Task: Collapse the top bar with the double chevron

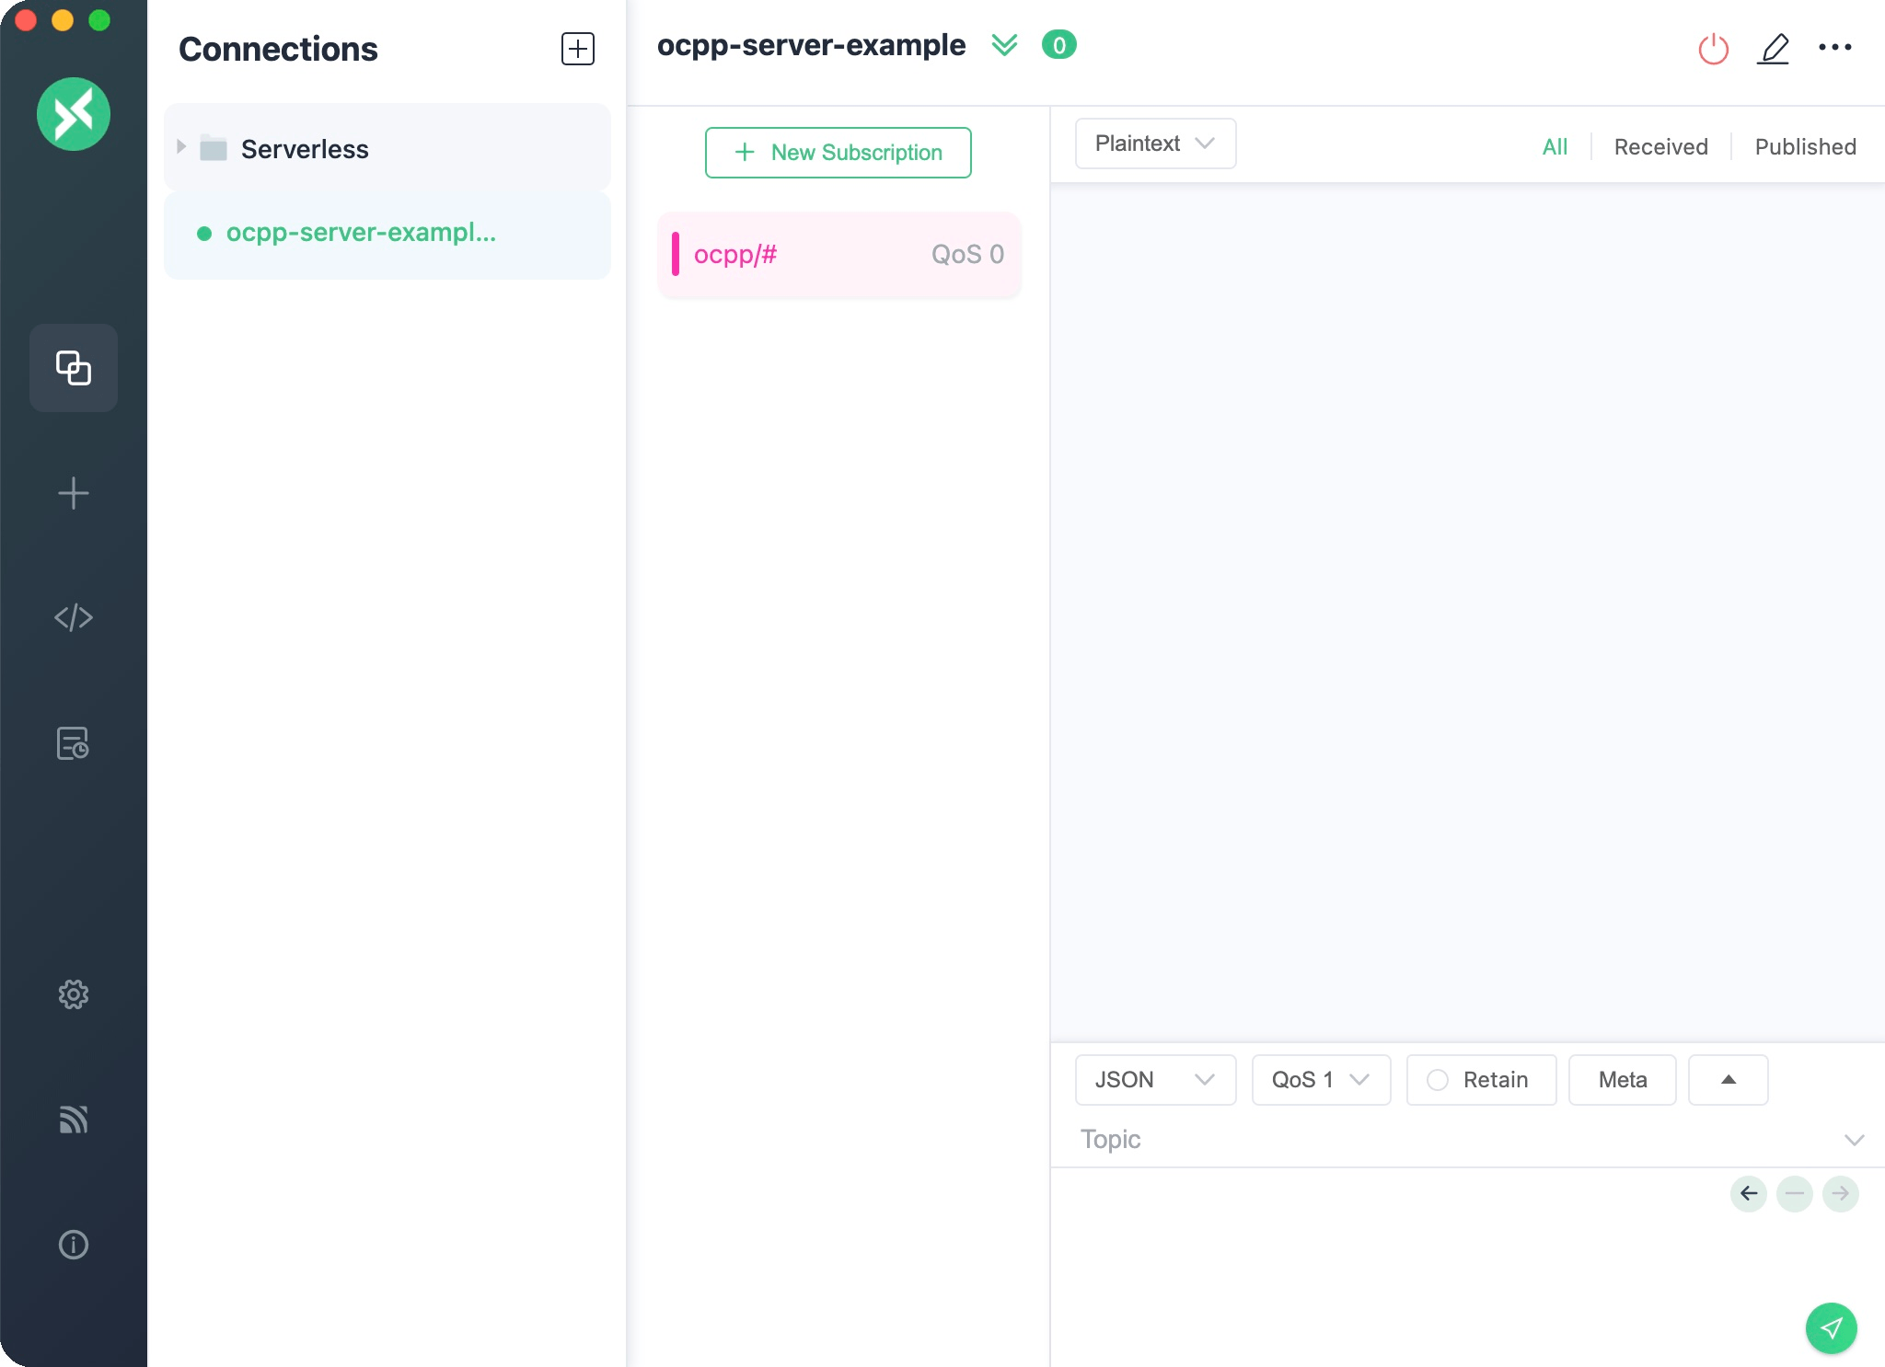Action: click(1004, 45)
